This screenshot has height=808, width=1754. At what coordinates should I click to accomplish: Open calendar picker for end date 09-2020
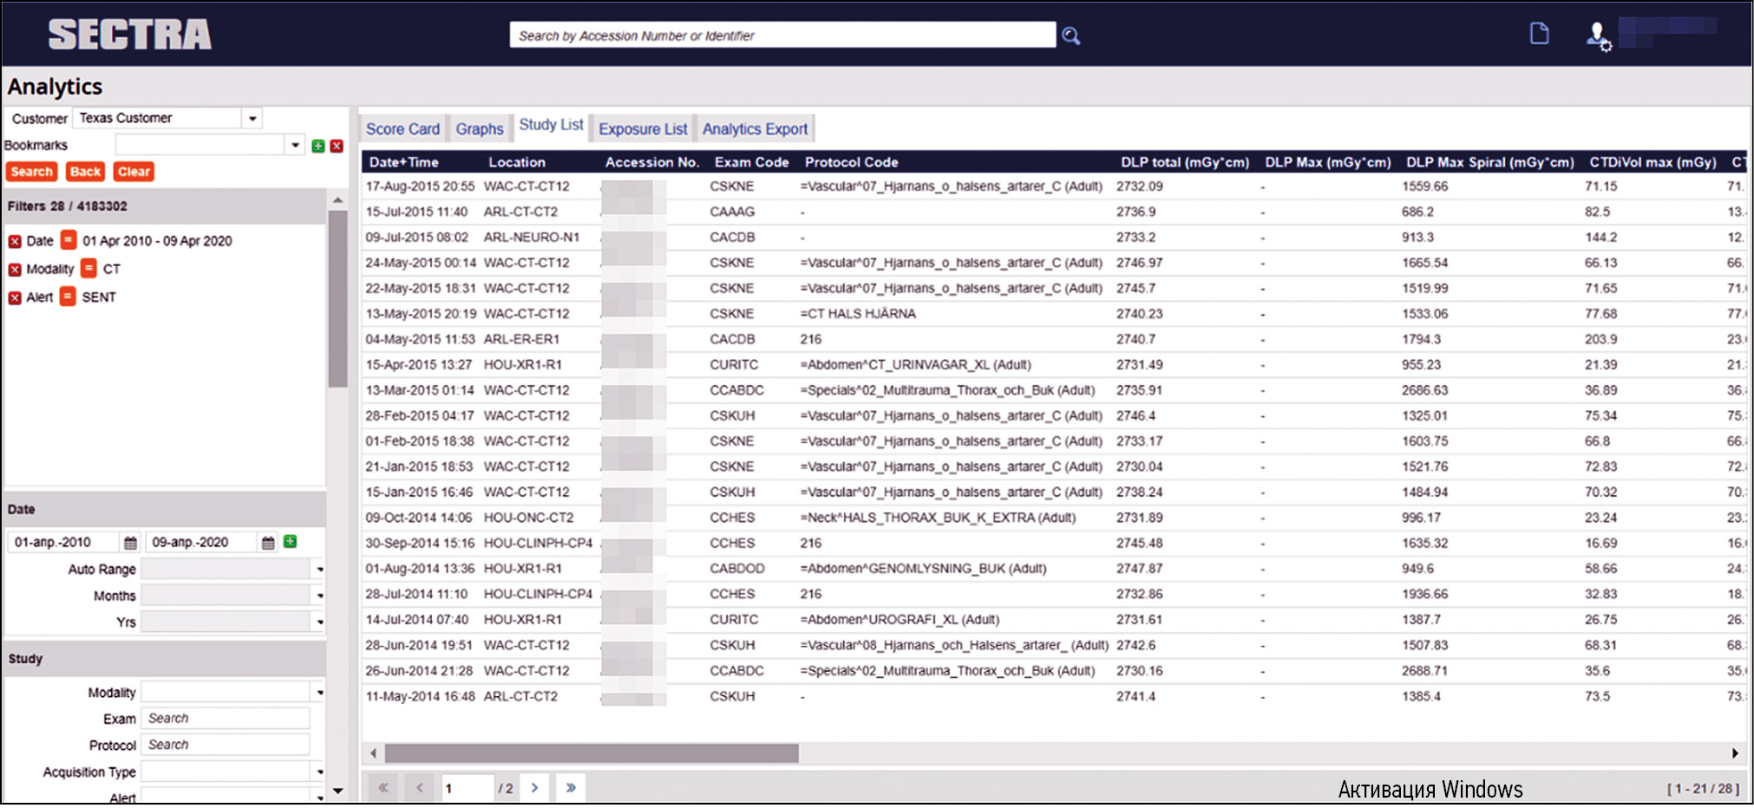click(268, 543)
